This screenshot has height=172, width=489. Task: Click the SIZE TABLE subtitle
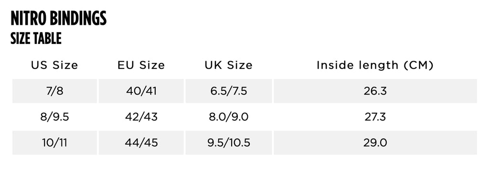(36, 39)
